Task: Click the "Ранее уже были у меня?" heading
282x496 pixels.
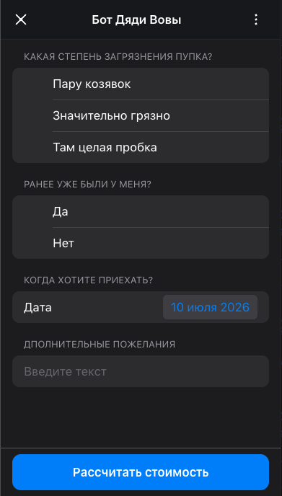Action: [x=87, y=185]
